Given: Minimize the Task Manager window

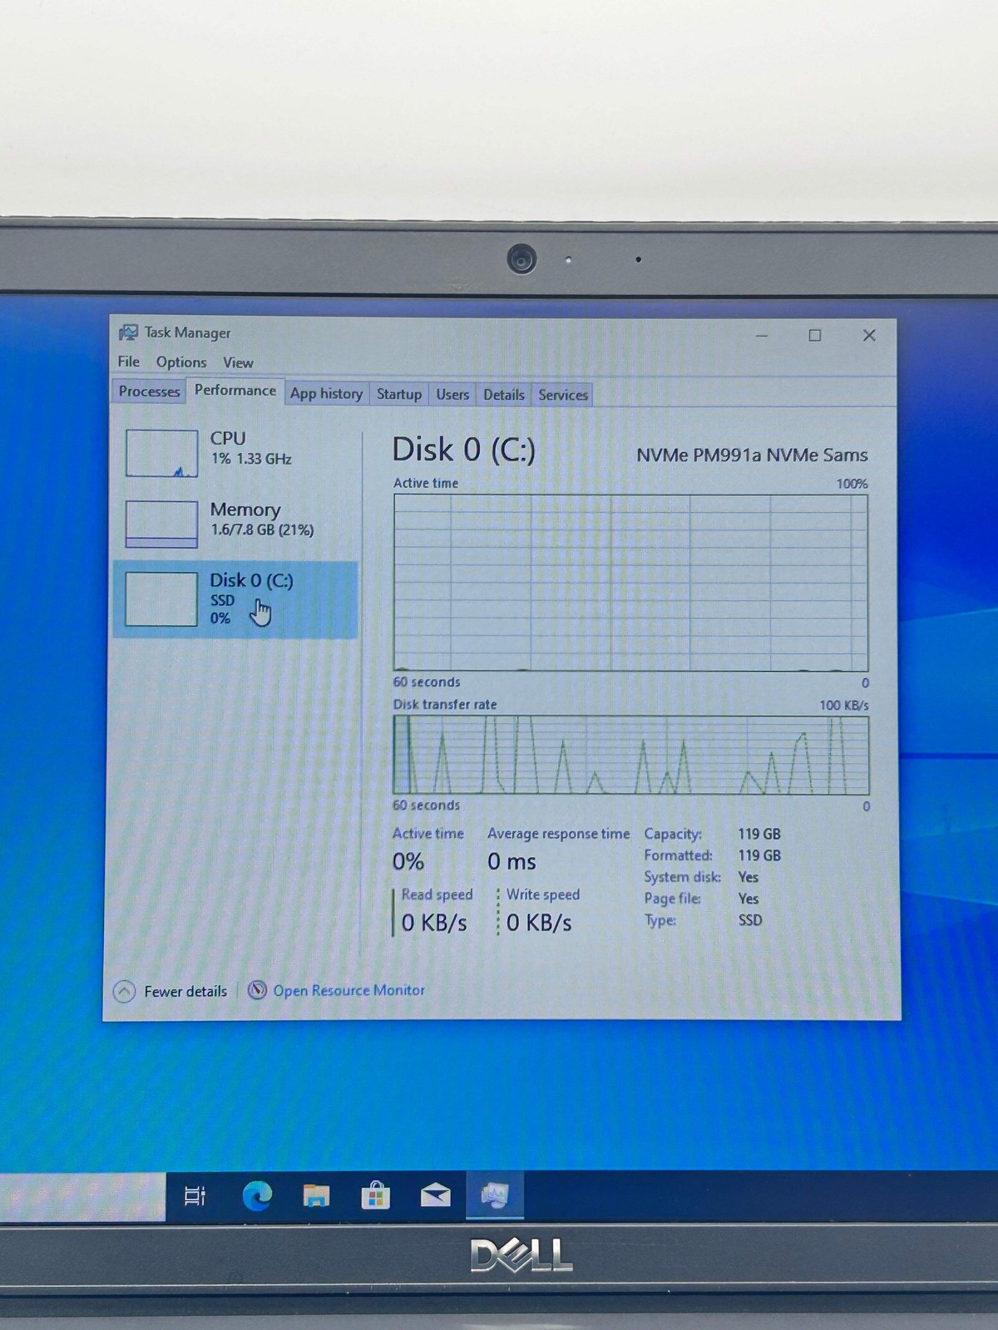Looking at the screenshot, I should coord(762,336).
